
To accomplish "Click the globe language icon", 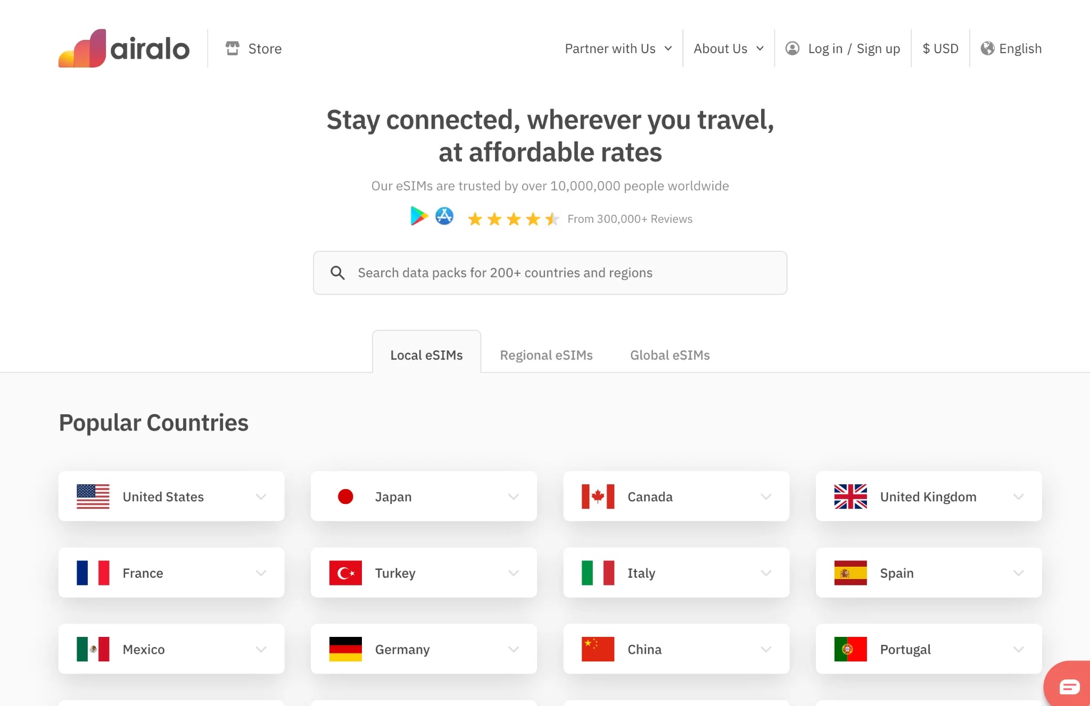I will 987,48.
